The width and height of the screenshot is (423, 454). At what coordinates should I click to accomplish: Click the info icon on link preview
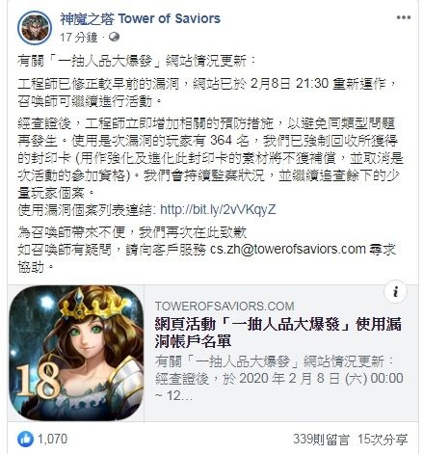(395, 292)
